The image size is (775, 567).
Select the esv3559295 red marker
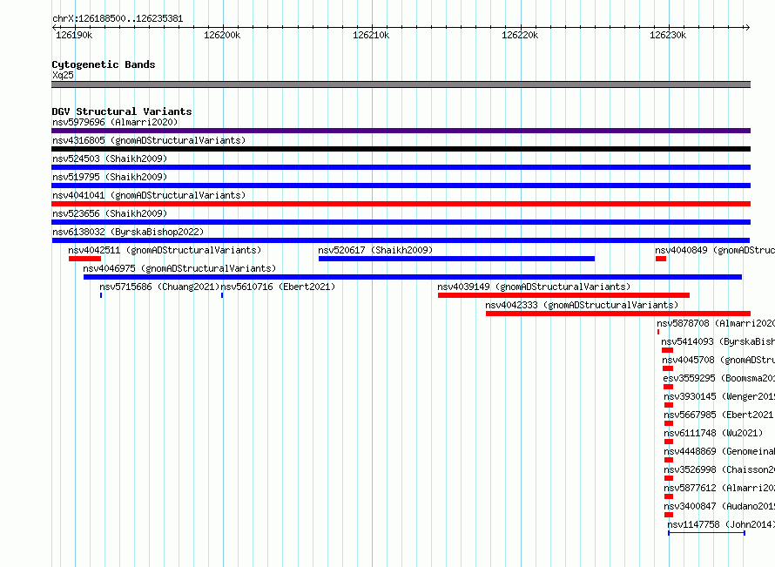pos(668,387)
